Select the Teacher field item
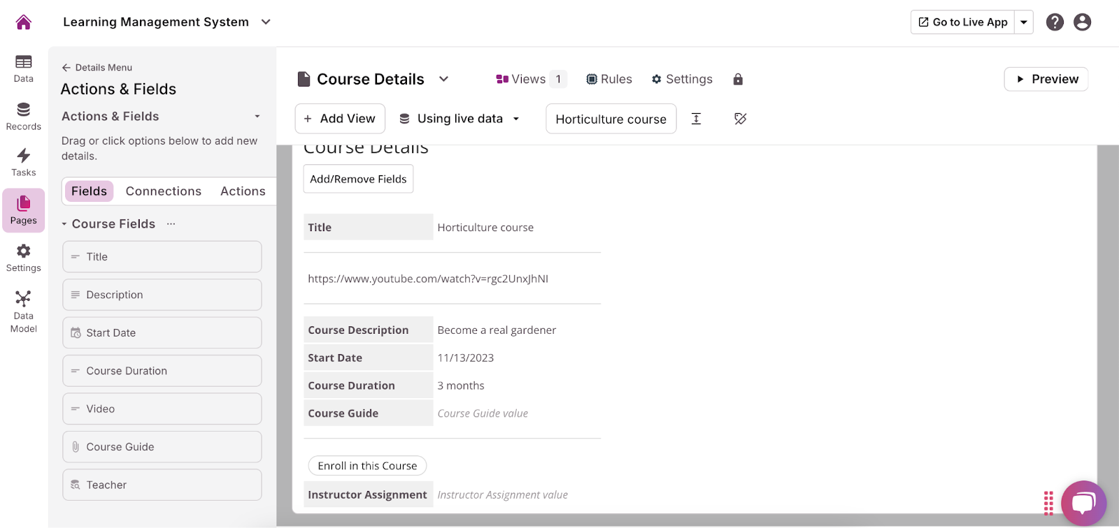The height and width of the screenshot is (528, 1119). coord(162,485)
